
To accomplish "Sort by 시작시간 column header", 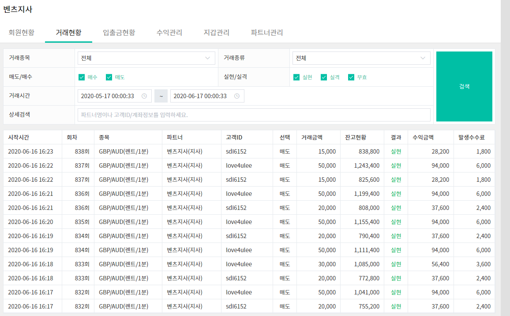I will click(19, 138).
